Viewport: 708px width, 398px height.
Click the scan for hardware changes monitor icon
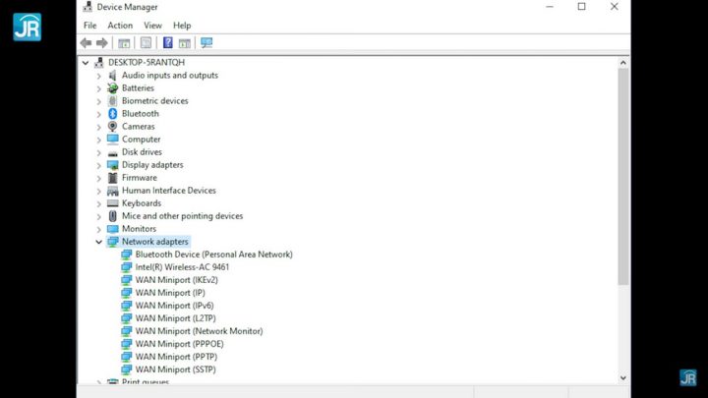[x=206, y=43]
